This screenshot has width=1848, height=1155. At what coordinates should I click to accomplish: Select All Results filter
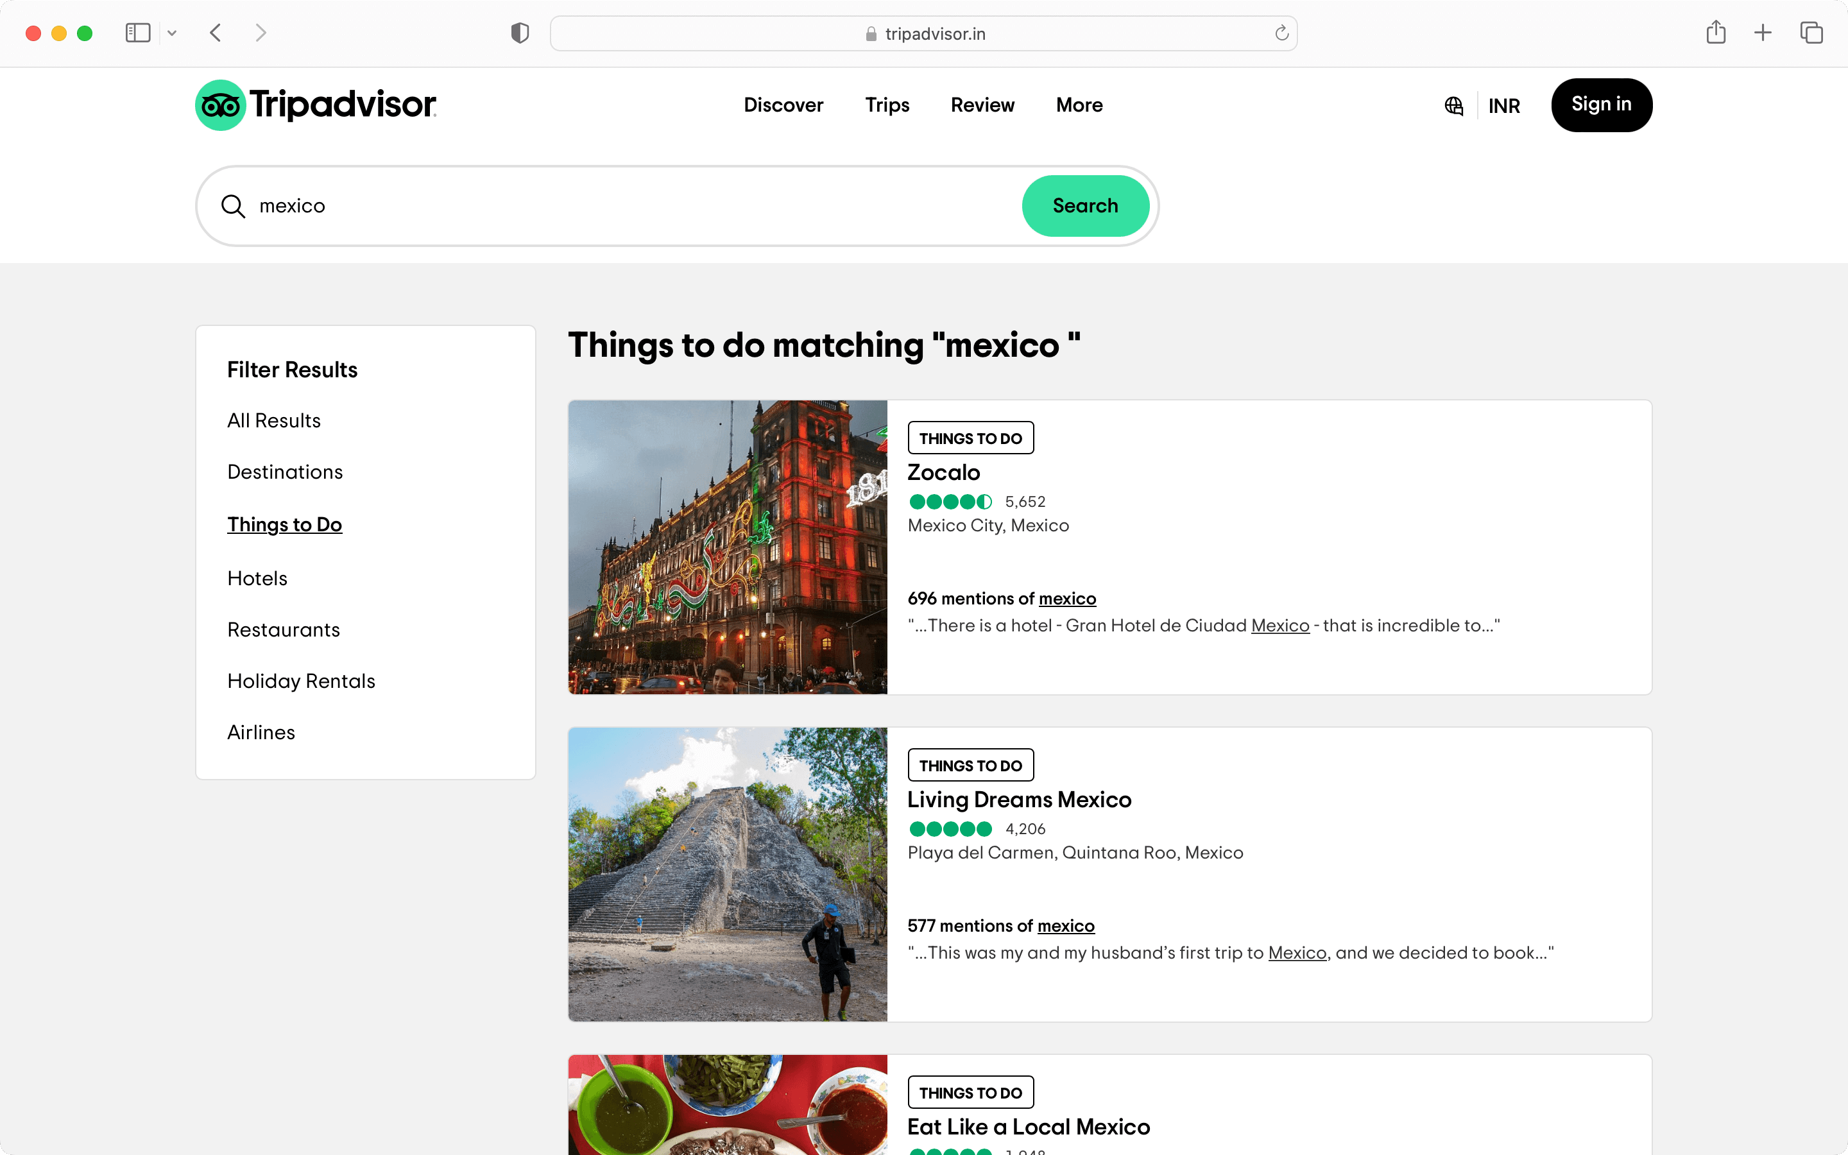click(273, 420)
